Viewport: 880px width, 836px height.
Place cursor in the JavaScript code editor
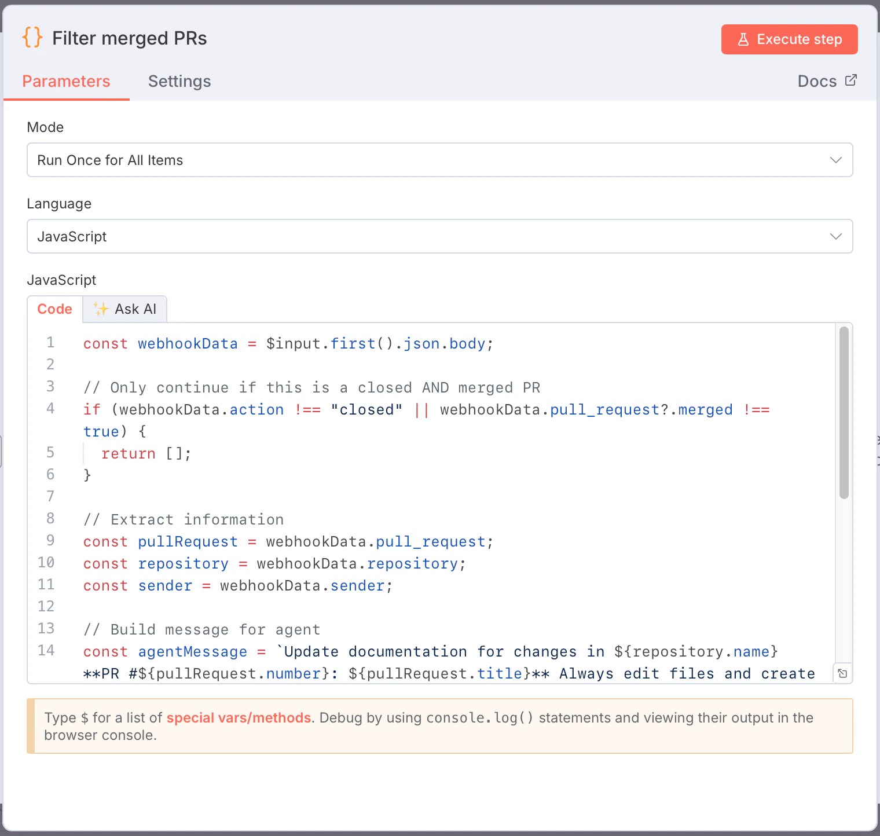pyautogui.click(x=405, y=504)
